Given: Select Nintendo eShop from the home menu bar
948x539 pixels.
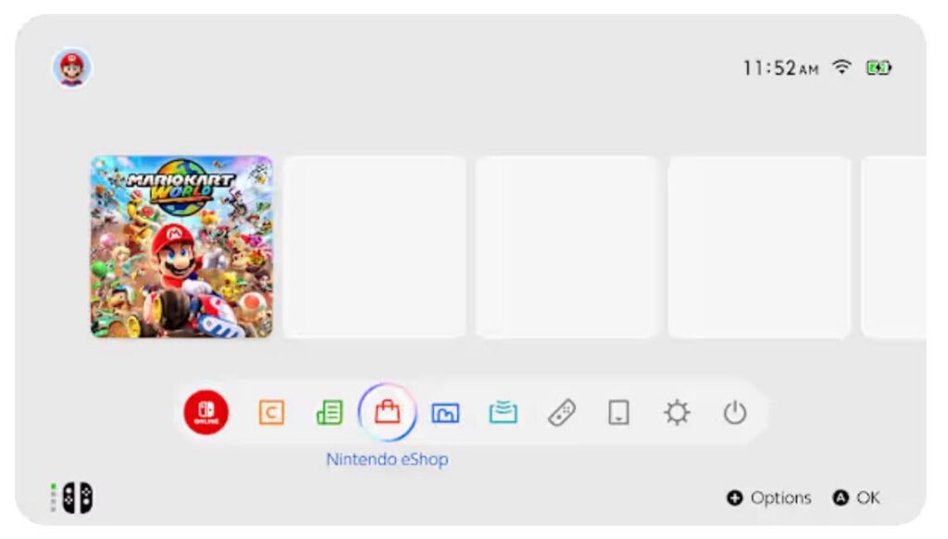Looking at the screenshot, I should [389, 413].
